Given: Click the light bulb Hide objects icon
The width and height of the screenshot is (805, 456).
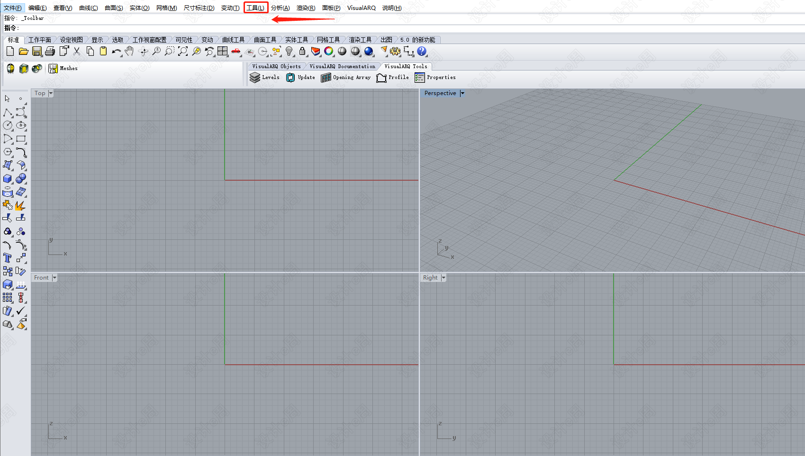Looking at the screenshot, I should pos(289,51).
